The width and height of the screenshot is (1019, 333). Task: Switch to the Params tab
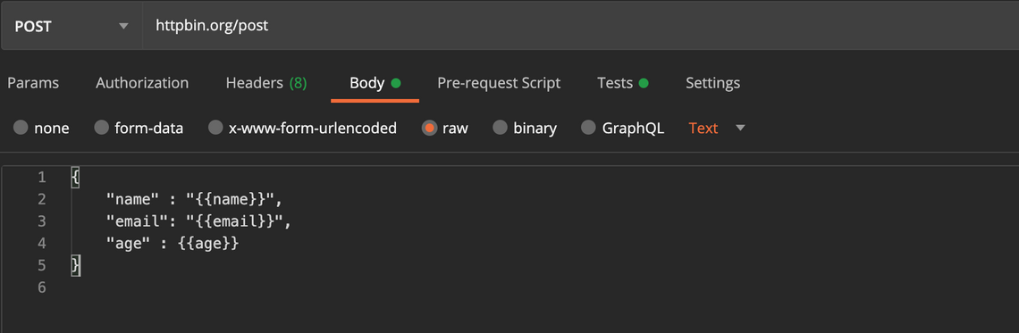(32, 83)
